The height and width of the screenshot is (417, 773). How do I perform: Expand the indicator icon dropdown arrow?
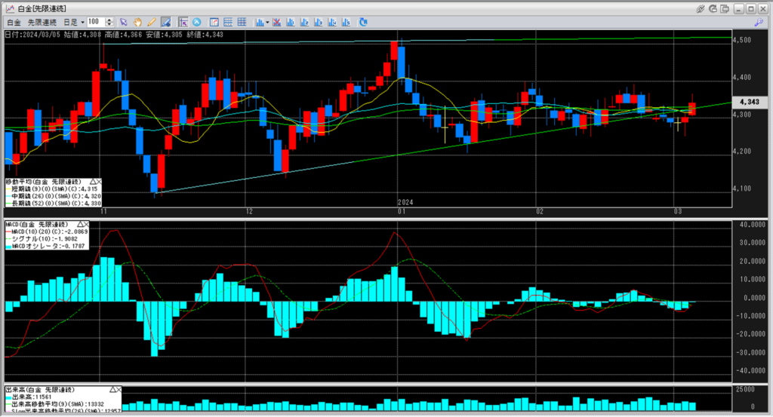pos(268,22)
